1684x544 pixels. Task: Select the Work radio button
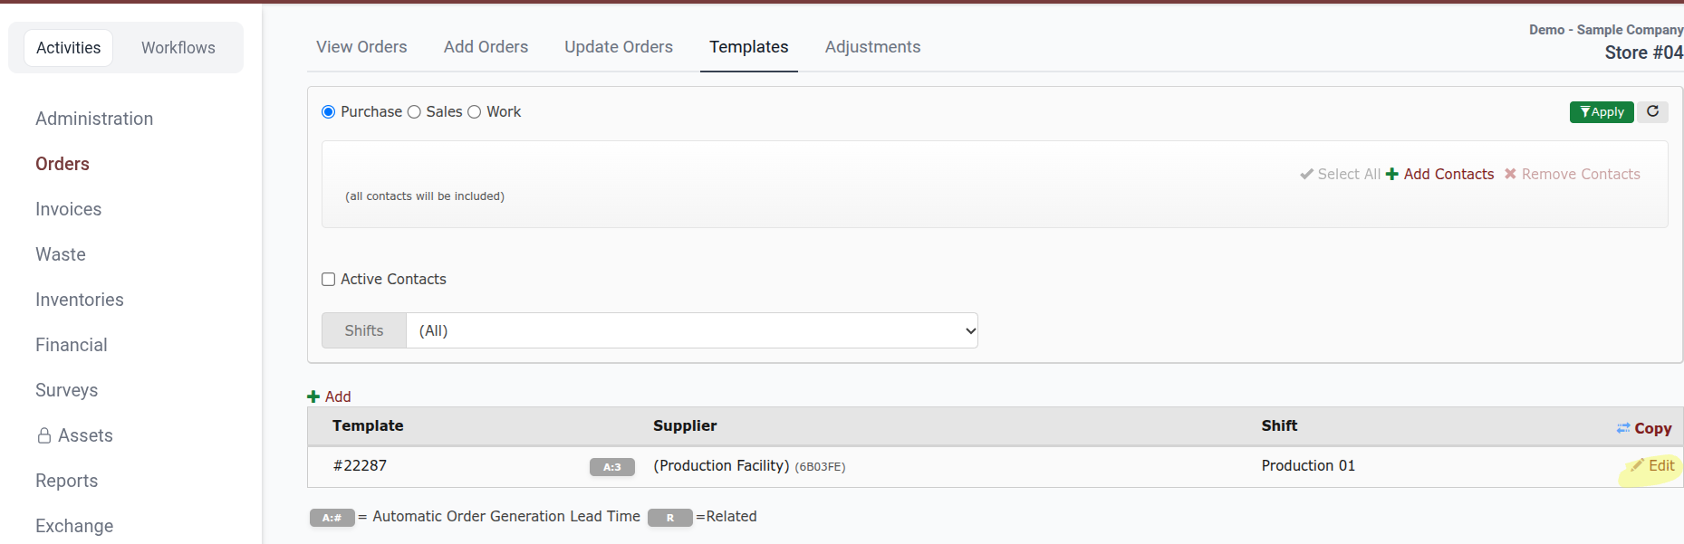pyautogui.click(x=474, y=112)
